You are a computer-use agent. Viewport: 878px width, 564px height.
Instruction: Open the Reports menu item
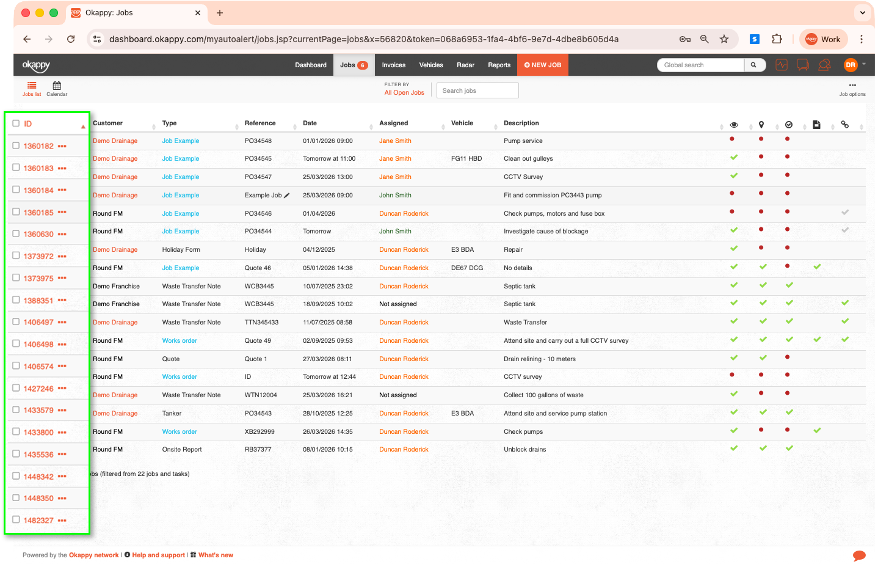click(499, 65)
